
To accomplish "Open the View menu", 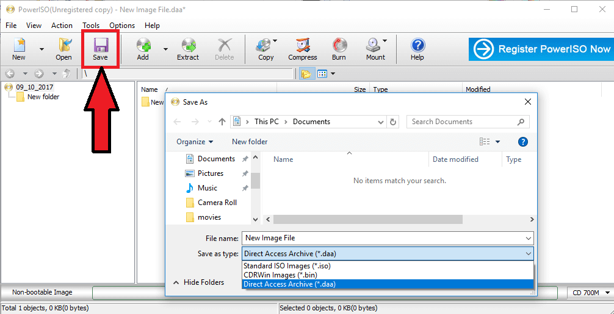I will [x=34, y=26].
